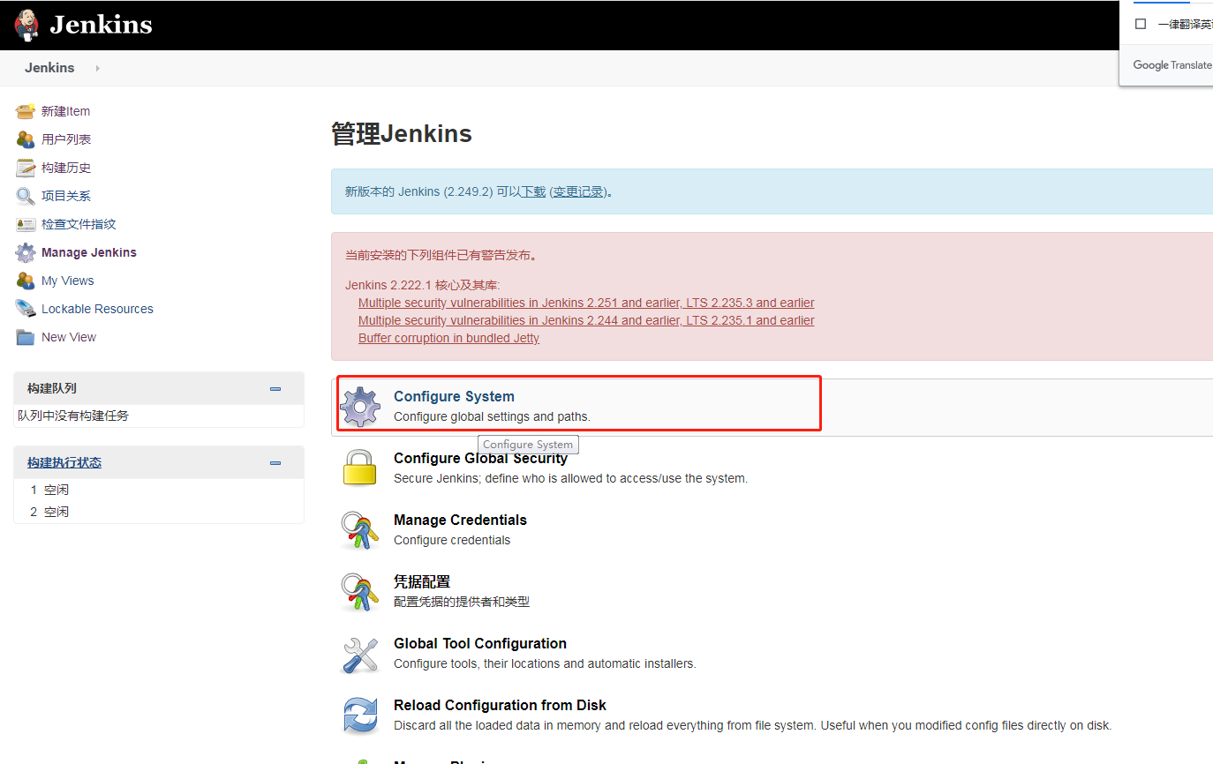Click 'Jenkins 2.222.1 核心及其库:' text
The width and height of the screenshot is (1213, 764).
coord(423,285)
